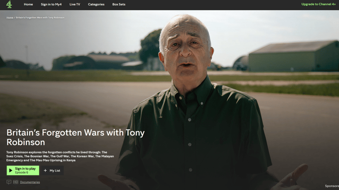This screenshot has width=339, height=190.
Task: Open the Categories menu
Action: pyautogui.click(x=96, y=4)
